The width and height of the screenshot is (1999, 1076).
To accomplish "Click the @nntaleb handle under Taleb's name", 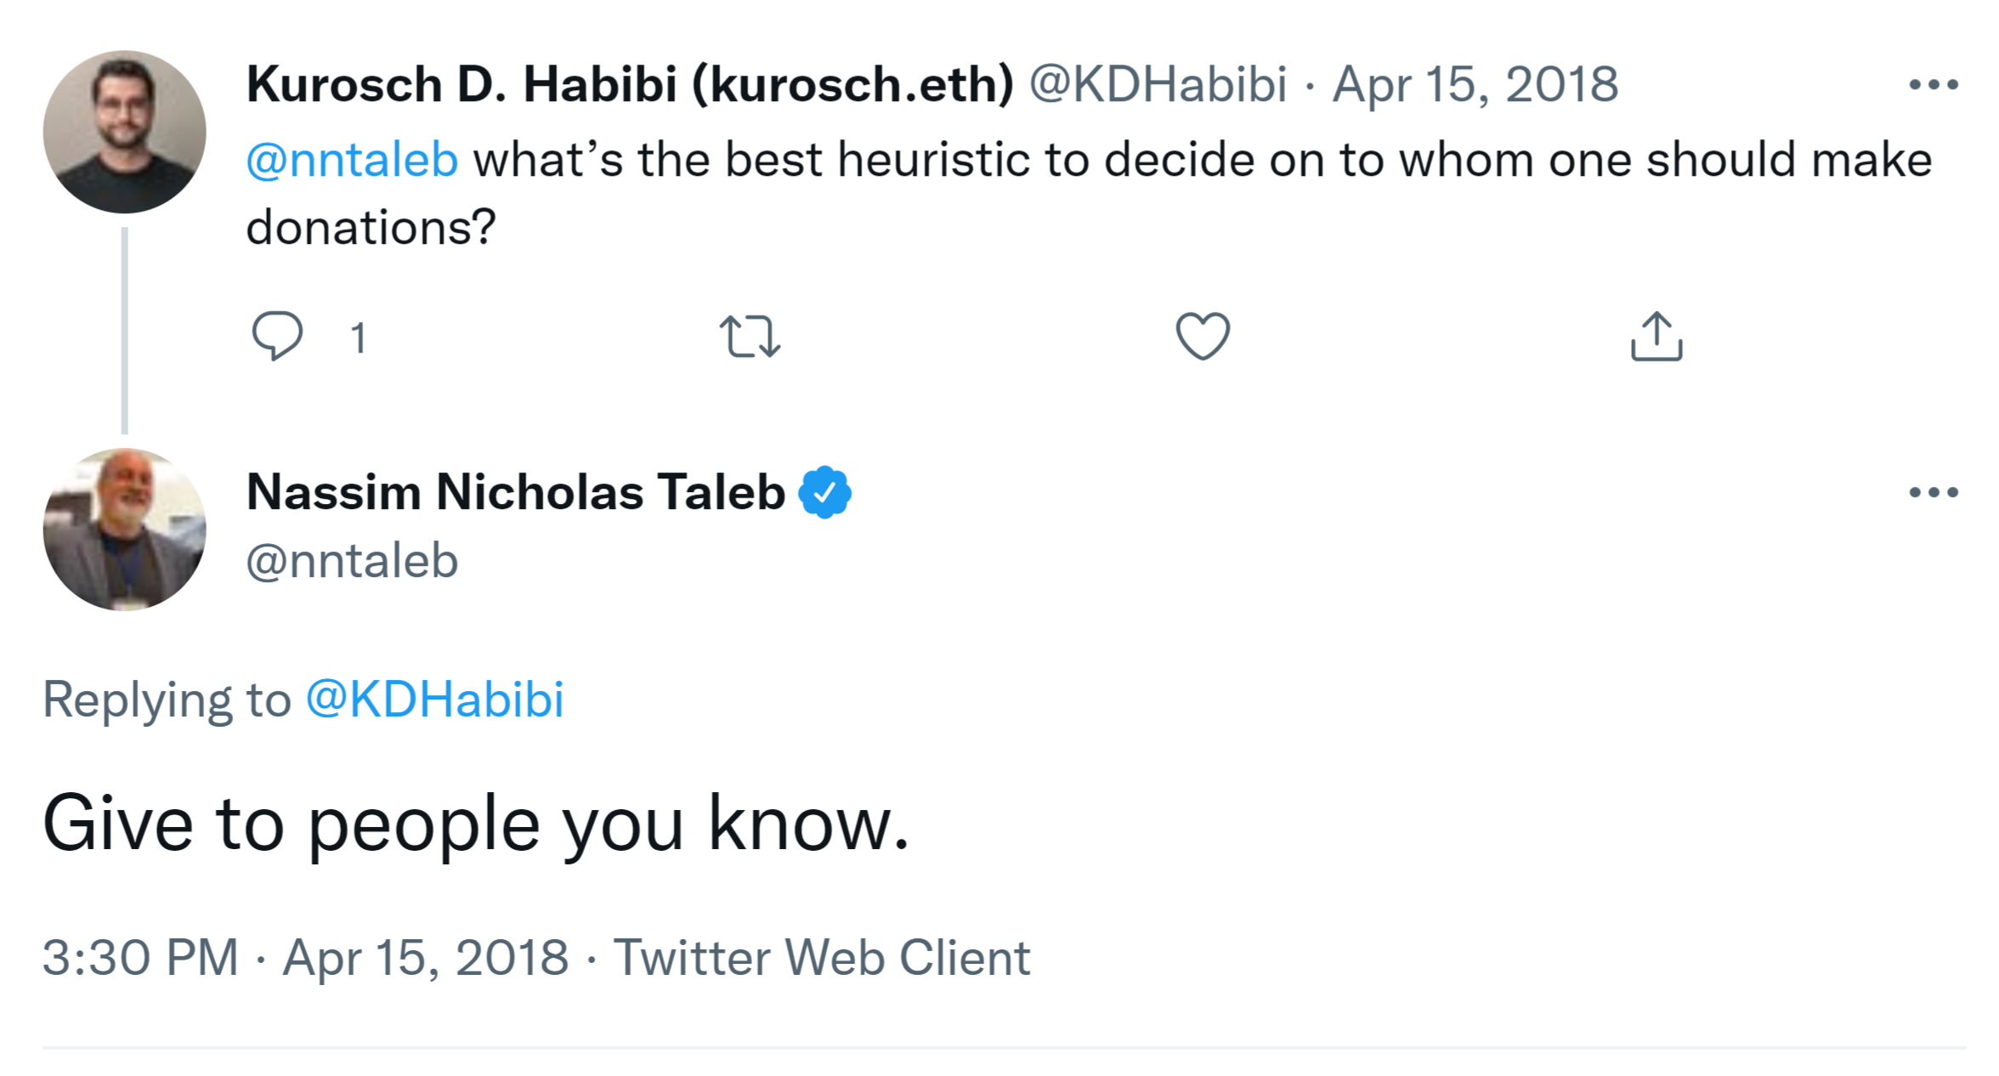I will tap(352, 562).
